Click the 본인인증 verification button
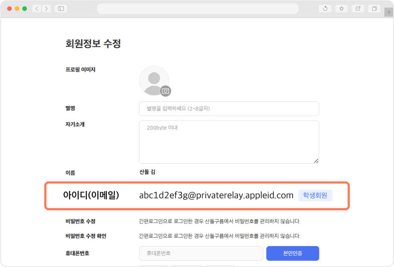This screenshot has height=267, width=394. pyautogui.click(x=293, y=253)
